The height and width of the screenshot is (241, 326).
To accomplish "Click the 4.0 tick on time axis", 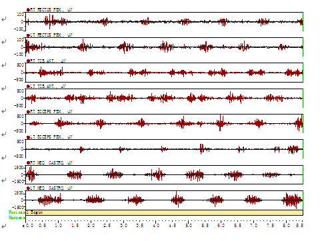I will tap(156, 226).
